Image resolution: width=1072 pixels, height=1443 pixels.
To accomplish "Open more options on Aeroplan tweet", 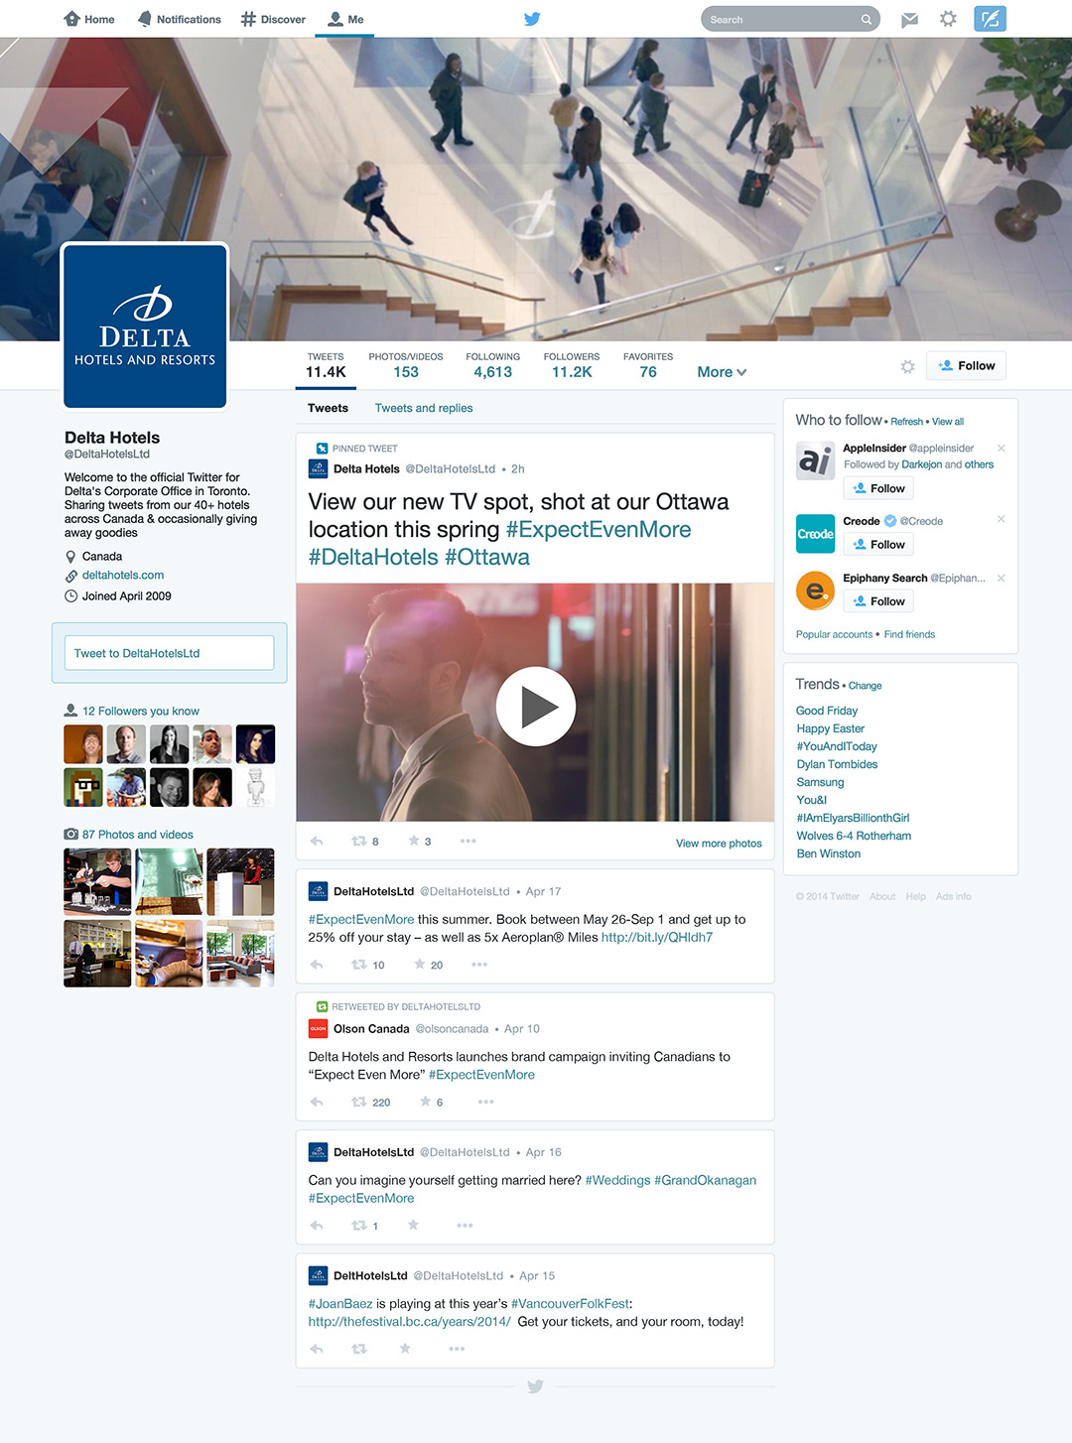I will click(x=479, y=965).
